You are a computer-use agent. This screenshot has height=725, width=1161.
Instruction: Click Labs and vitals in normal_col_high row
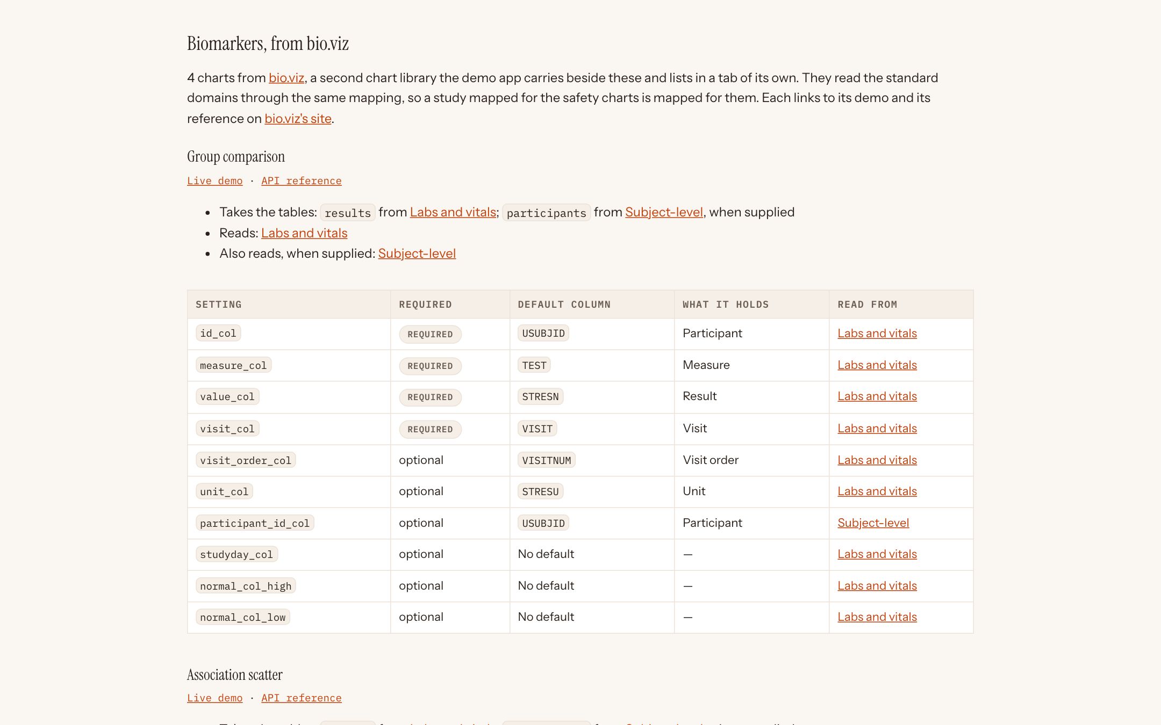tap(877, 586)
